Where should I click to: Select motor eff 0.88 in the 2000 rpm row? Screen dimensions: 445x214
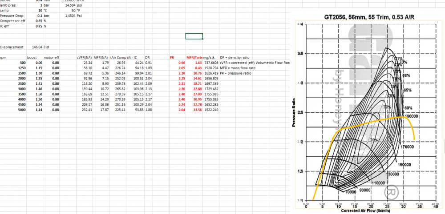(x=51, y=78)
